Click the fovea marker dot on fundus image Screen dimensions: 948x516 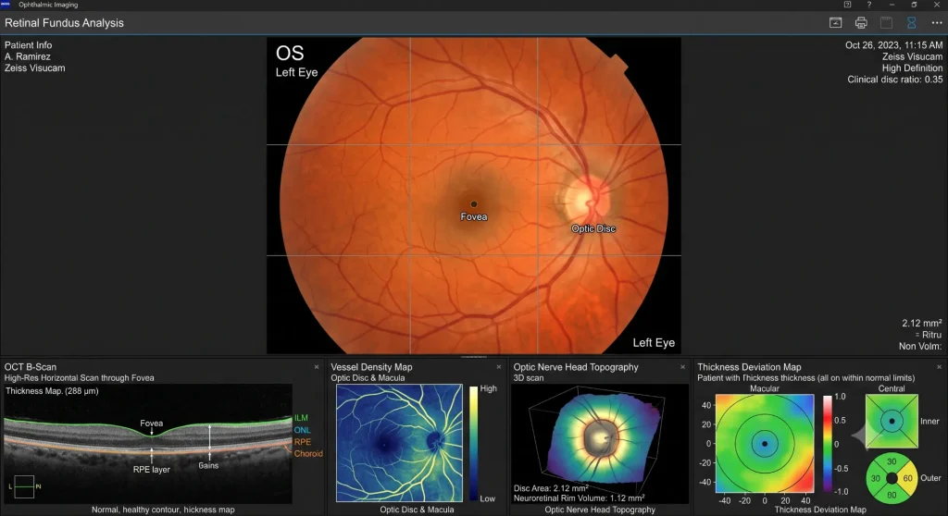point(473,204)
